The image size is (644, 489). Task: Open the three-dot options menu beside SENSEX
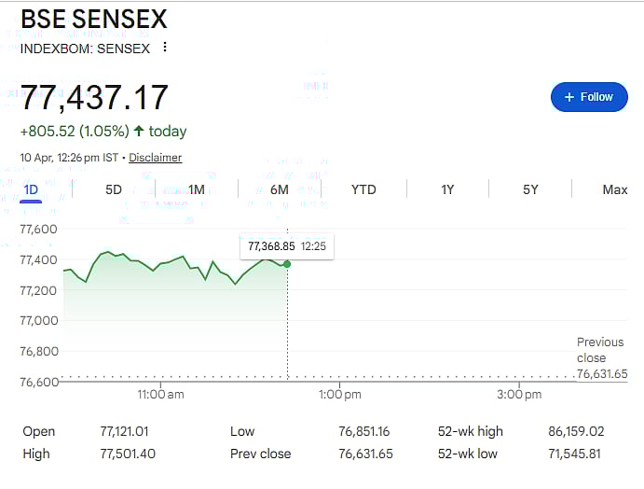165,48
